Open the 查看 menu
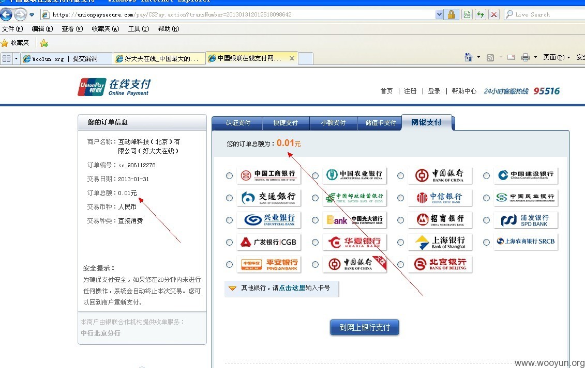The height and width of the screenshot is (368, 585). coord(72,29)
